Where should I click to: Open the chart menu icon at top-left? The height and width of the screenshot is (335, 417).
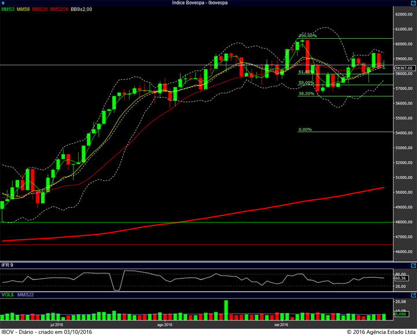point(3,3)
